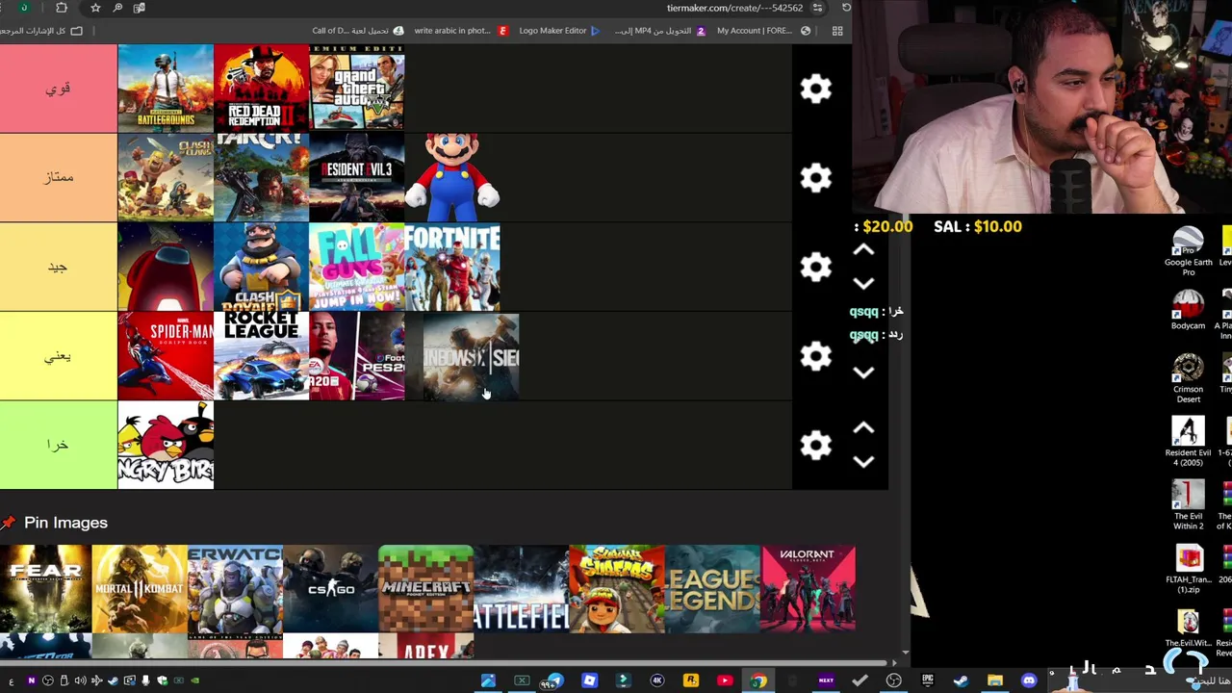Open settings gear for the ممتاز tier
1232x693 pixels.
815,177
